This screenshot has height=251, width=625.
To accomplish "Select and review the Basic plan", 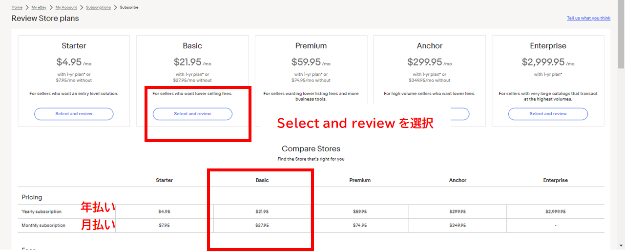I will [192, 114].
